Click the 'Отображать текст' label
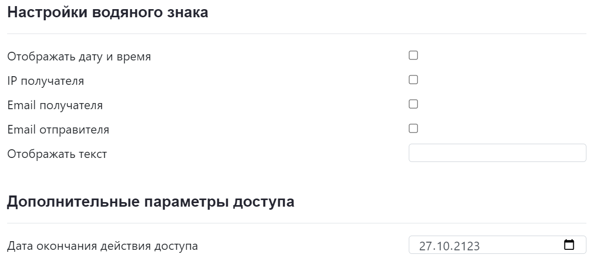 [57, 154]
